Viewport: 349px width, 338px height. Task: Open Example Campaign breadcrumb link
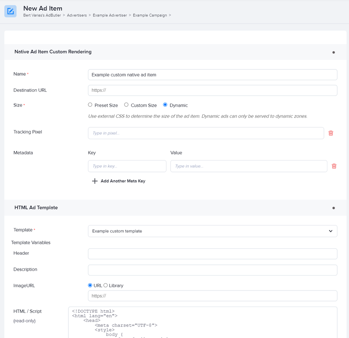point(150,15)
